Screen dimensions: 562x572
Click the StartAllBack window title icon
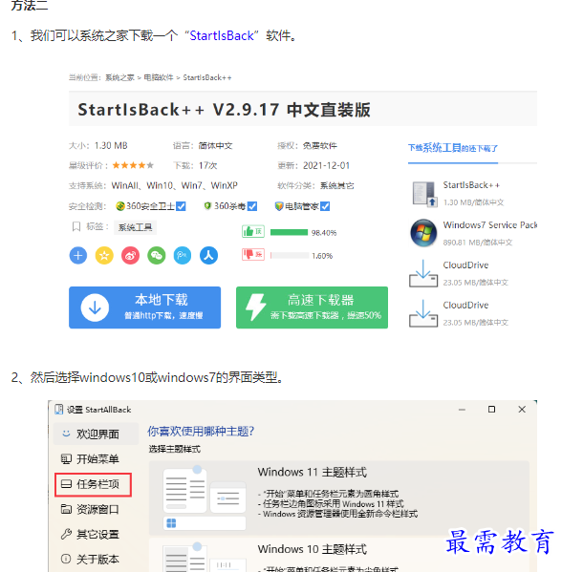58,410
